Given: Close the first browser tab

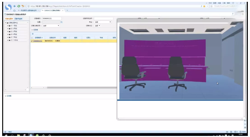Looking at the screenshot, I should (39, 10).
